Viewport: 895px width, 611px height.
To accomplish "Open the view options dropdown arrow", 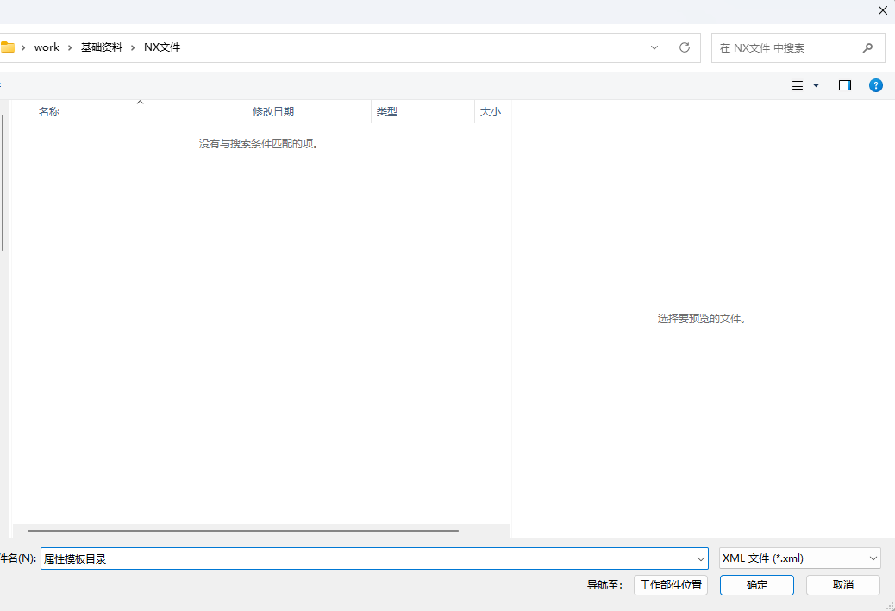I will [817, 85].
